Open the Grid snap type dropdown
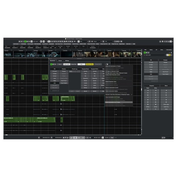The height and width of the screenshot is (177, 177). (84, 42)
